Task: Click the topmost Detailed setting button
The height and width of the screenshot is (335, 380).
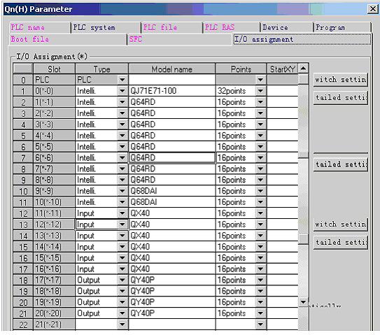Action: [341, 98]
